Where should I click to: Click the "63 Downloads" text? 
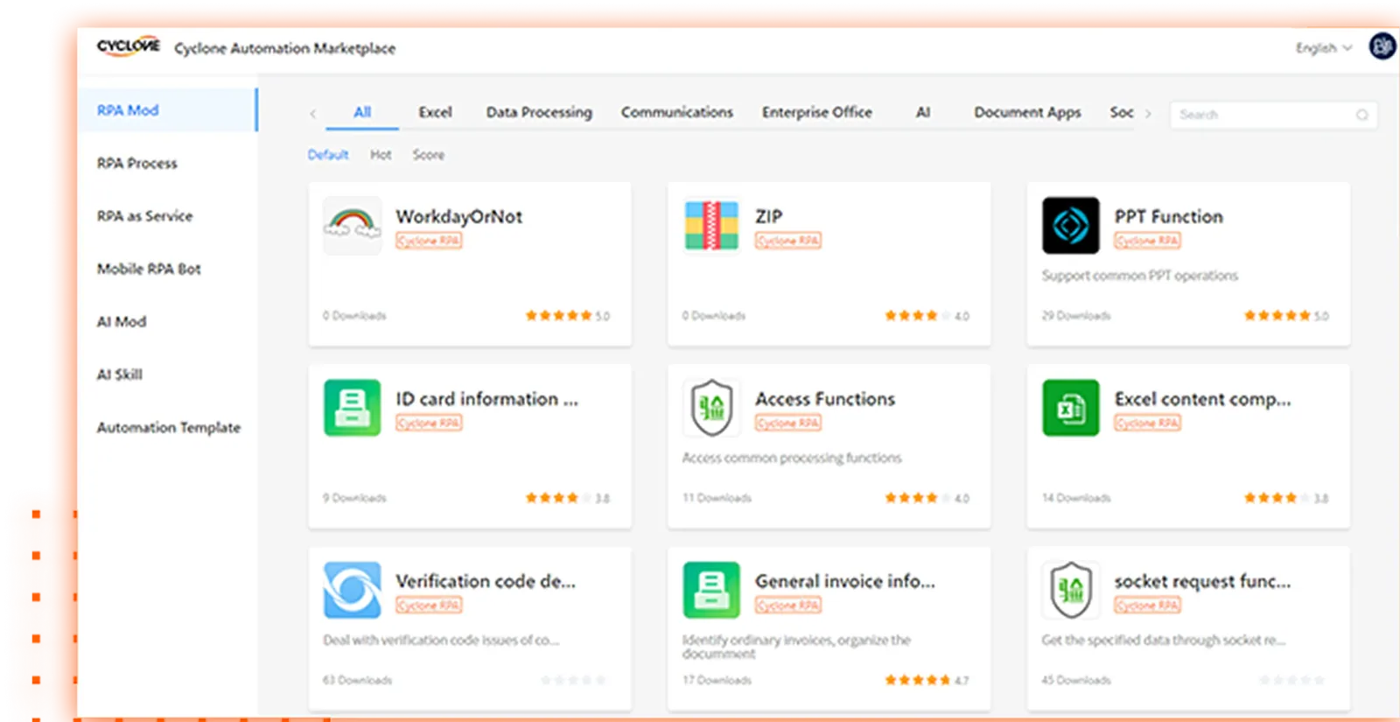pos(358,680)
